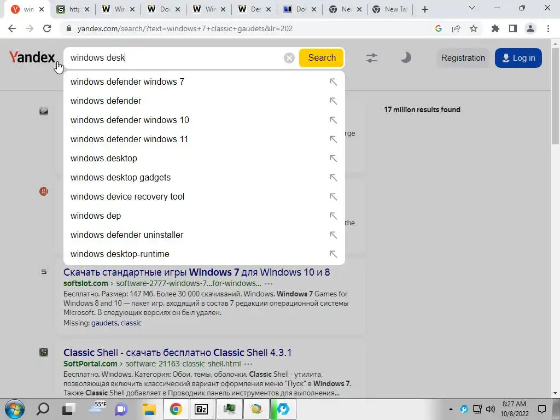
Task: Click the address bar URL
Action: tap(185, 28)
